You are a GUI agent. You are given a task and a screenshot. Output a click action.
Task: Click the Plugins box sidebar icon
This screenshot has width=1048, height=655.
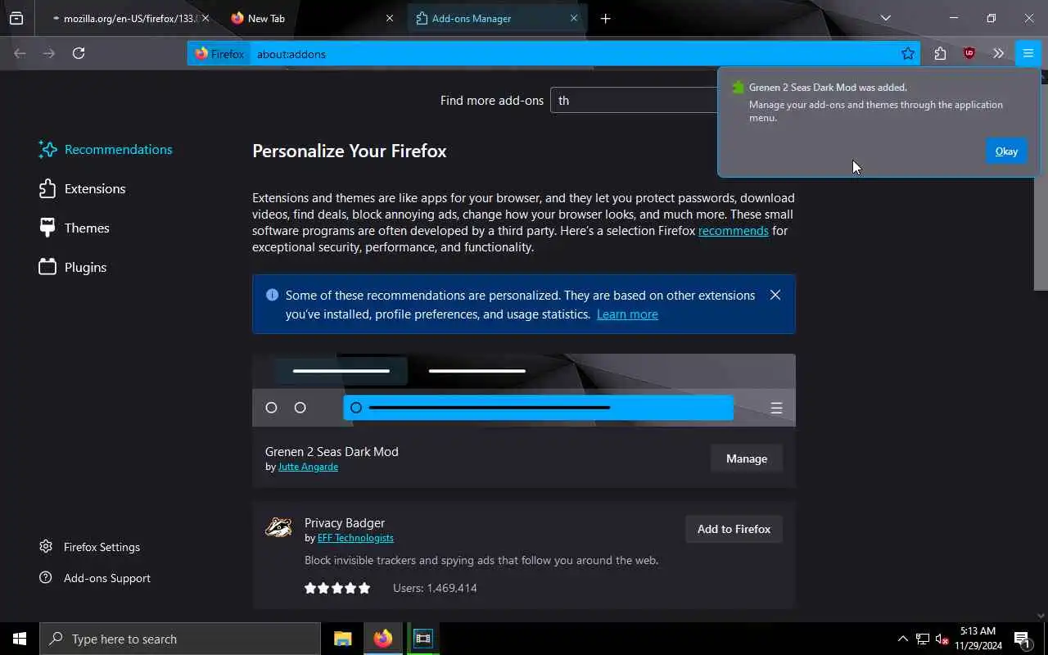coord(47,267)
